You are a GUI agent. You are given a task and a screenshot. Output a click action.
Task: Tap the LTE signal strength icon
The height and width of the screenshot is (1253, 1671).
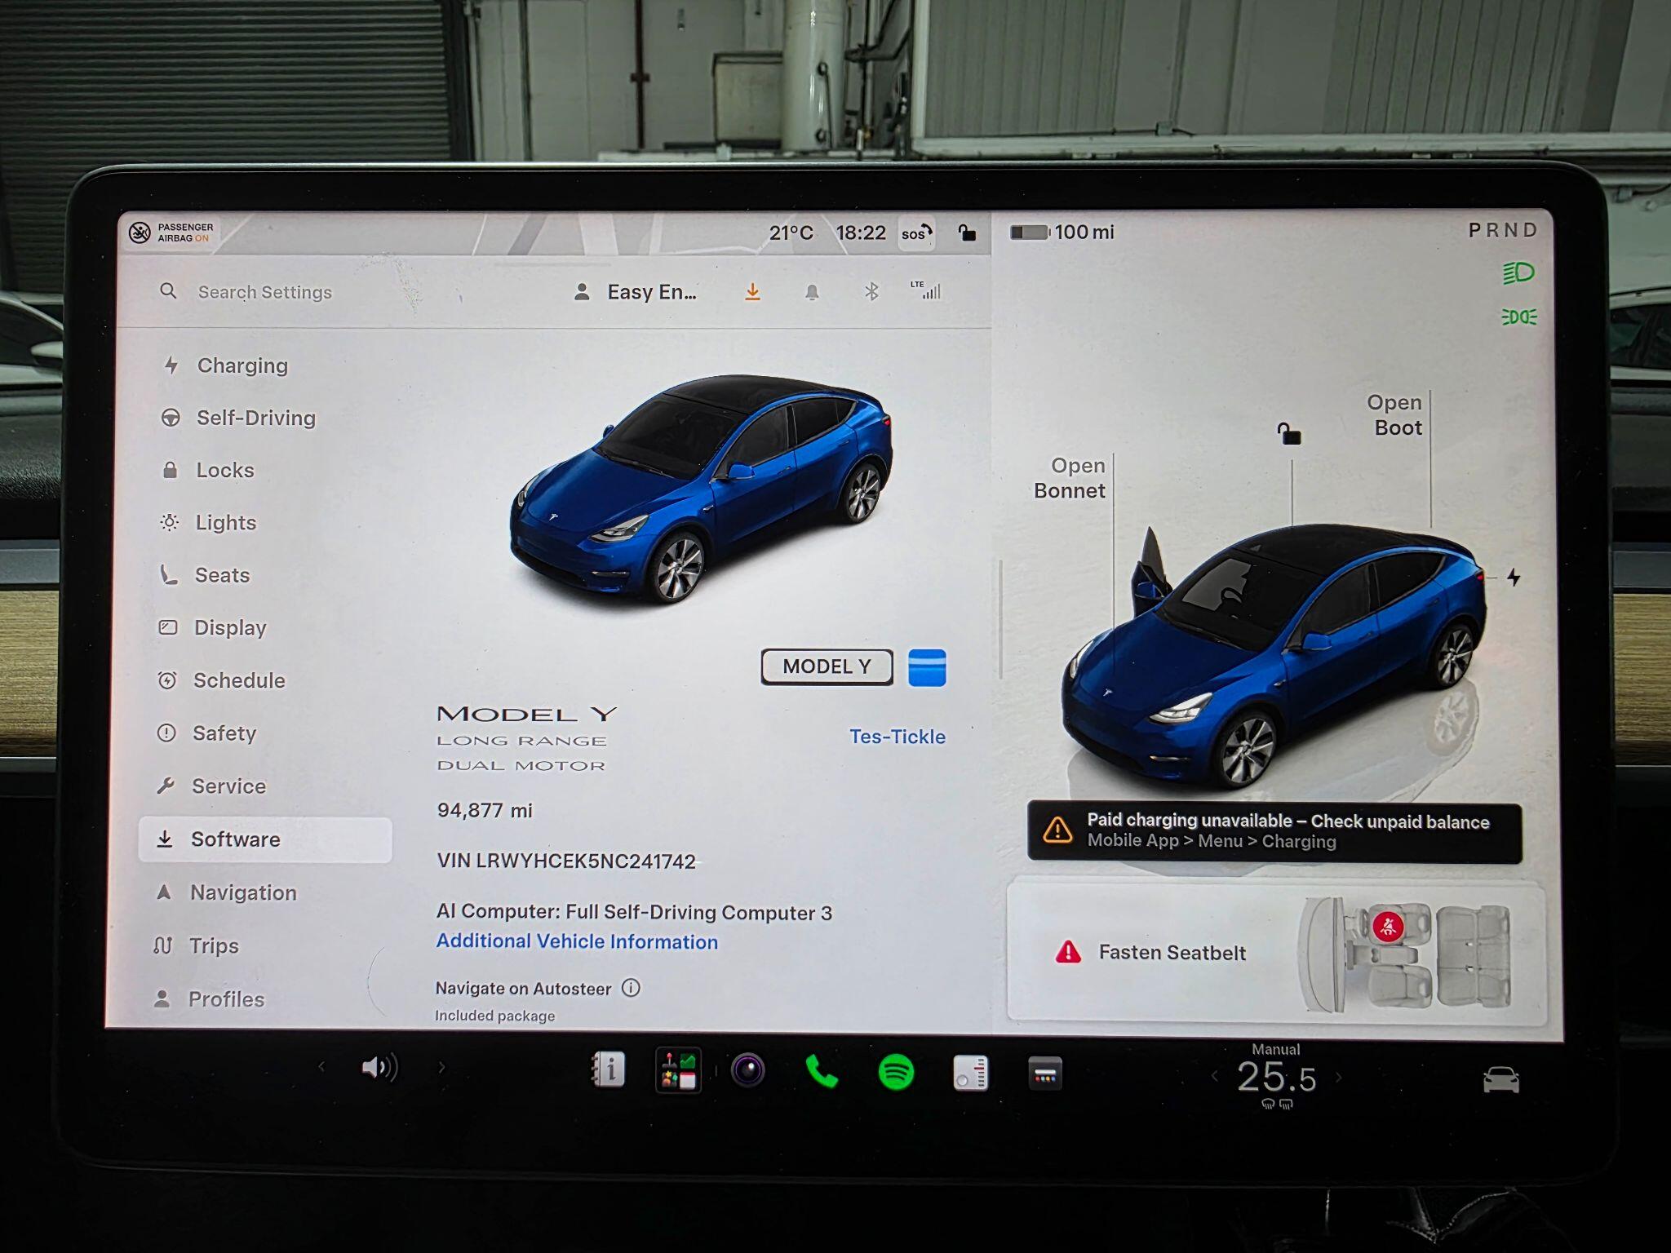[926, 290]
